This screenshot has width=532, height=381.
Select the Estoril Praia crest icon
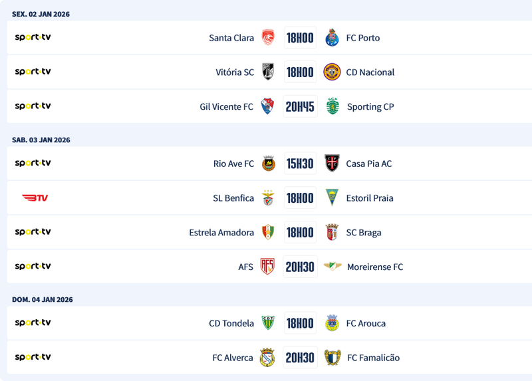[332, 198]
